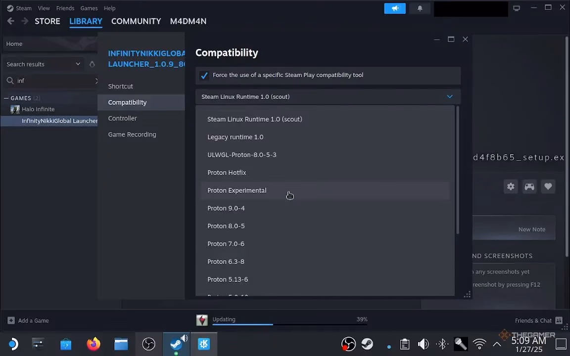The width and height of the screenshot is (570, 356).
Task: Click the Bluetooth icon in the system tray
Action: click(442, 344)
